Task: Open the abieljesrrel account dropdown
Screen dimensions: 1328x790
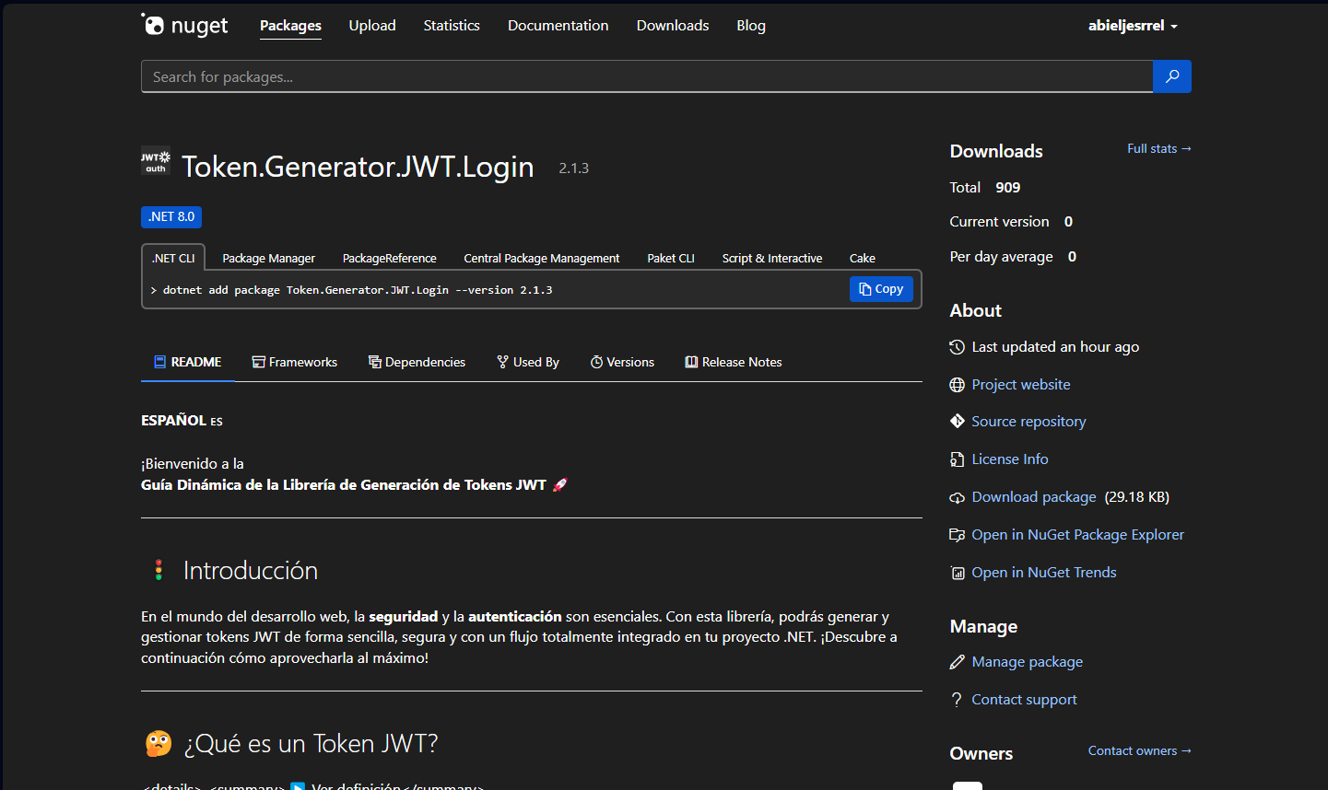Action: [x=1133, y=26]
